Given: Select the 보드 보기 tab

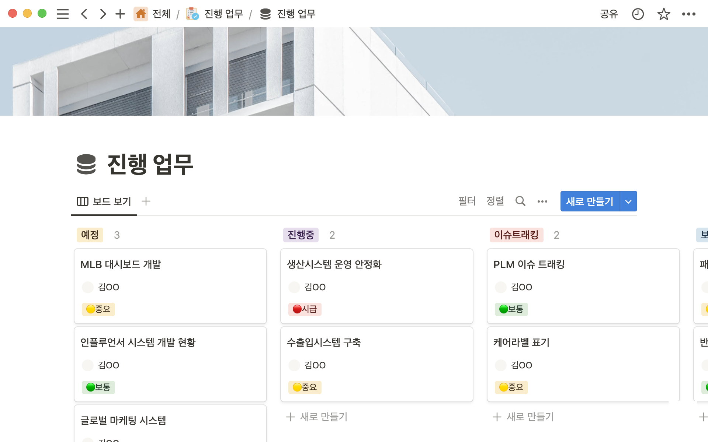Looking at the screenshot, I should click(x=104, y=201).
